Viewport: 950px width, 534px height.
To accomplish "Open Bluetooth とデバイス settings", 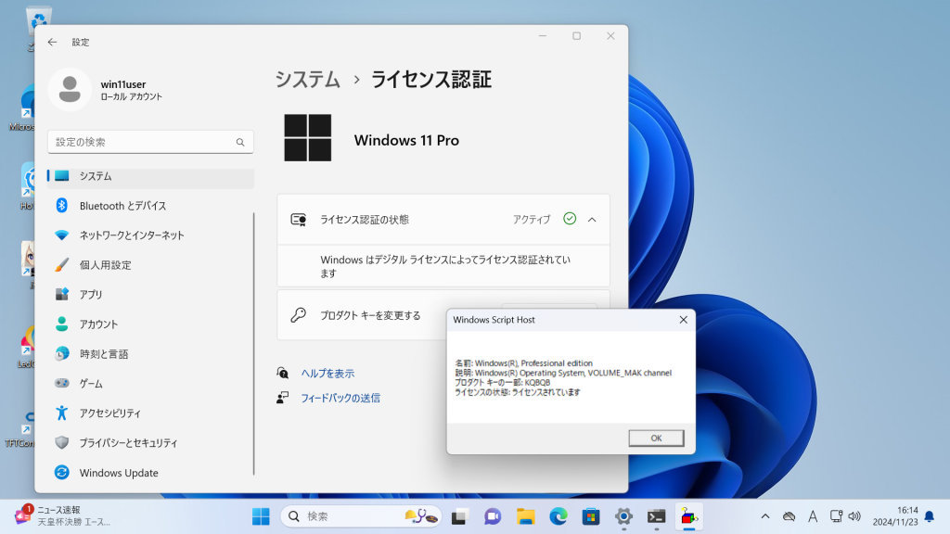I will [x=150, y=206].
